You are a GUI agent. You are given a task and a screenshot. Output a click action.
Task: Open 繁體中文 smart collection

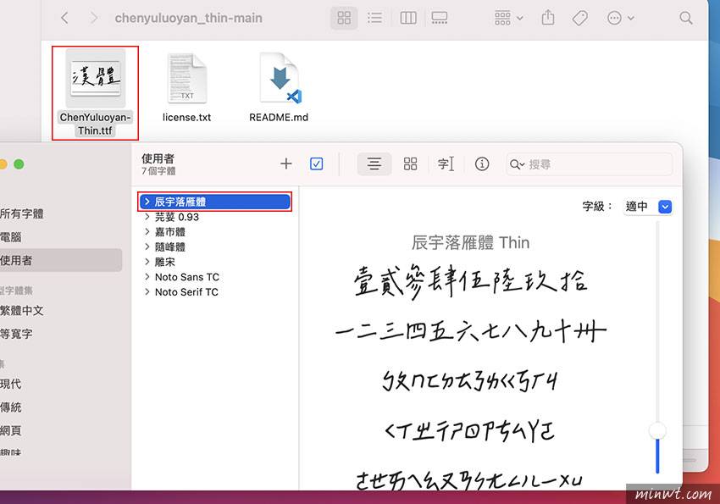coord(21,311)
